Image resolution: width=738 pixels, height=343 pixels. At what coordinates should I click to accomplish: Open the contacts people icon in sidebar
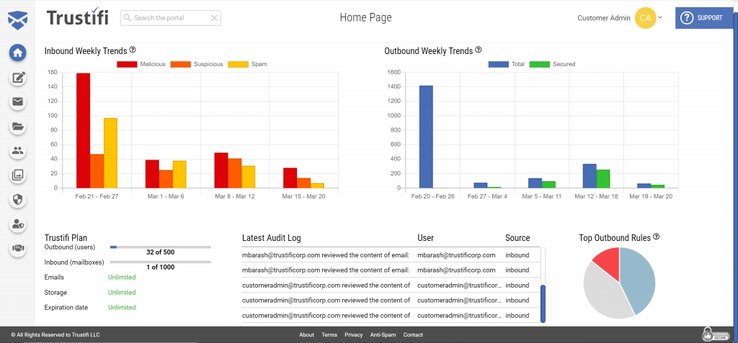coord(18,151)
